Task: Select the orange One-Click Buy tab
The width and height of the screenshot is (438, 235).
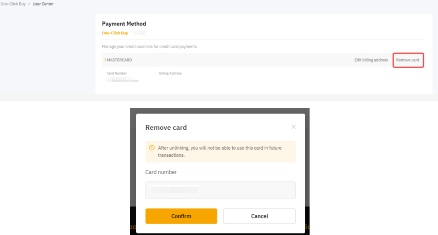Action: pos(115,33)
